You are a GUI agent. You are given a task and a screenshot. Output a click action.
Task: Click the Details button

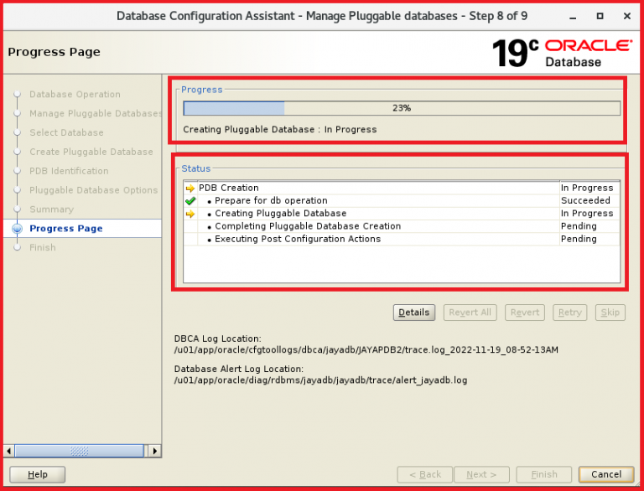413,313
